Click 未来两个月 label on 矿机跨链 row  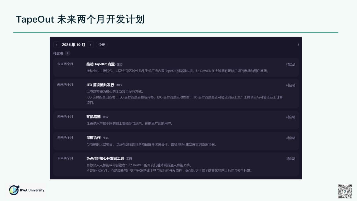(65, 116)
